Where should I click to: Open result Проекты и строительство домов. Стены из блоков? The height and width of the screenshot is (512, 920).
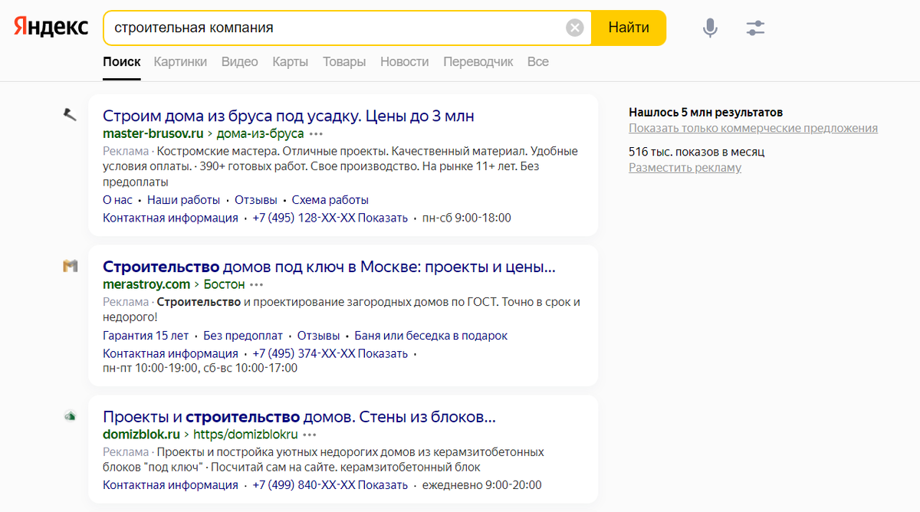click(x=300, y=418)
